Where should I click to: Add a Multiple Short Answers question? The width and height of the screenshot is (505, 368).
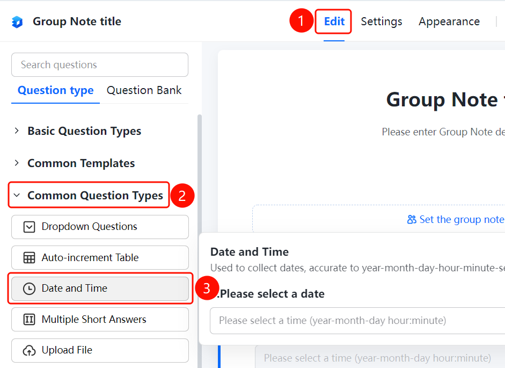pos(100,319)
